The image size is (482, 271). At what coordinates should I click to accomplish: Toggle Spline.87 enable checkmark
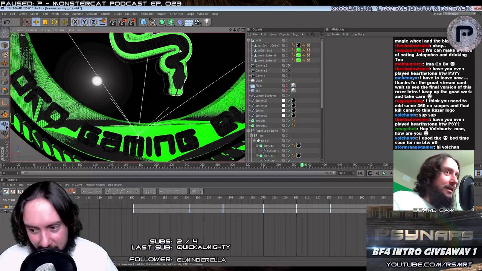289,116
